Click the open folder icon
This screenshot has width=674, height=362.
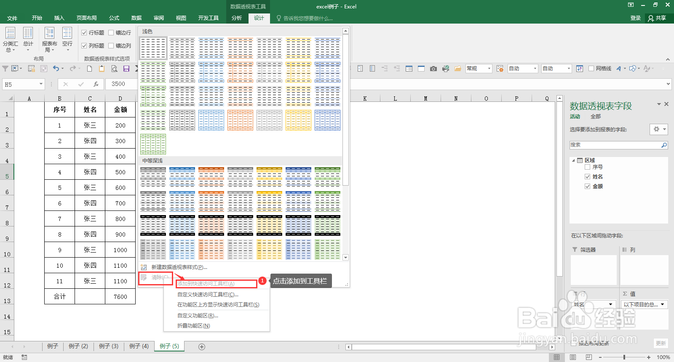tap(457, 69)
